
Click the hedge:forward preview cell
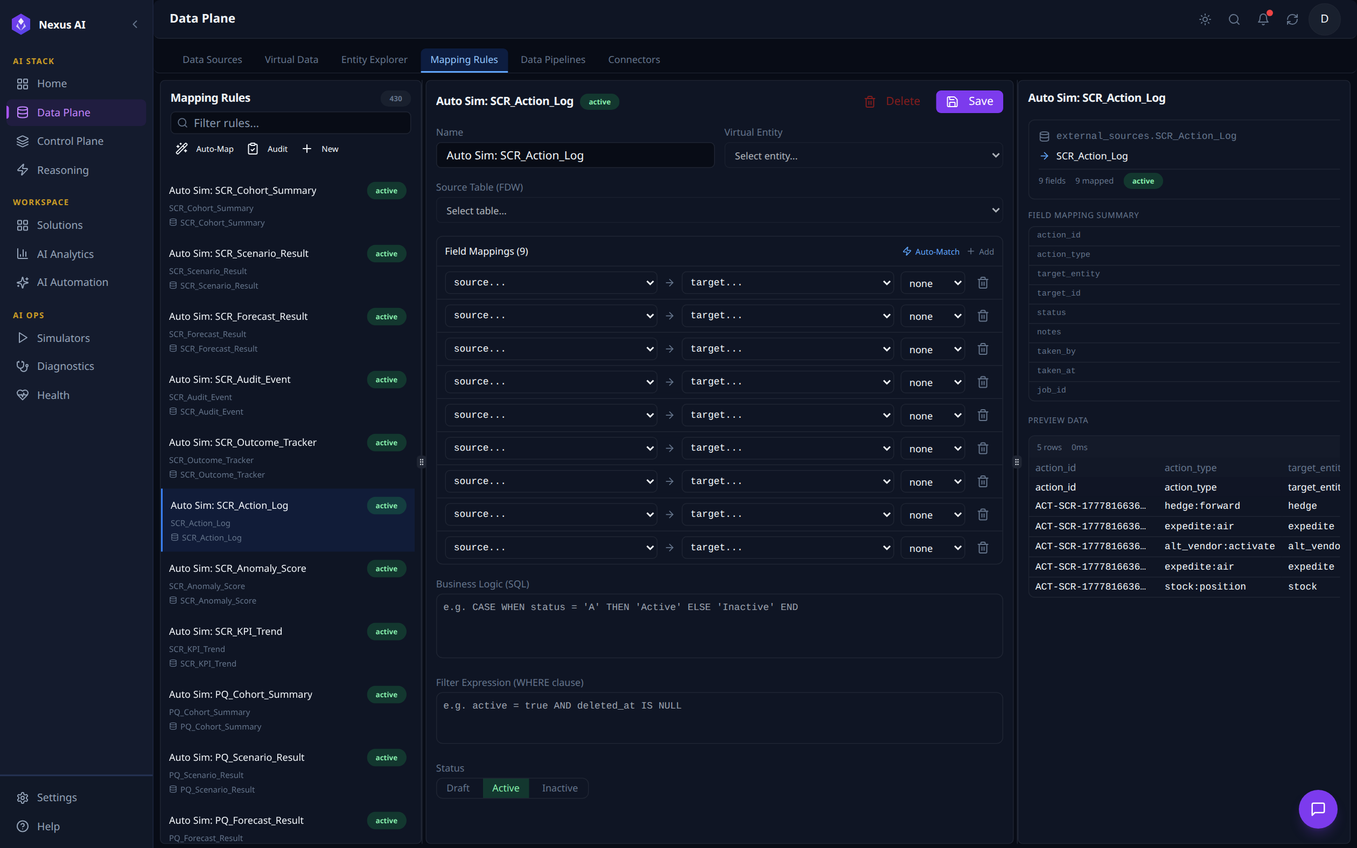point(1202,506)
